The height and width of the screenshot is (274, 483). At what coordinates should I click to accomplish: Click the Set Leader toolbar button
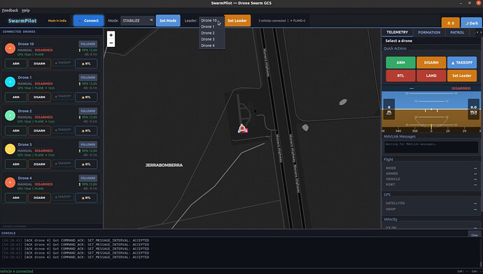(237, 20)
